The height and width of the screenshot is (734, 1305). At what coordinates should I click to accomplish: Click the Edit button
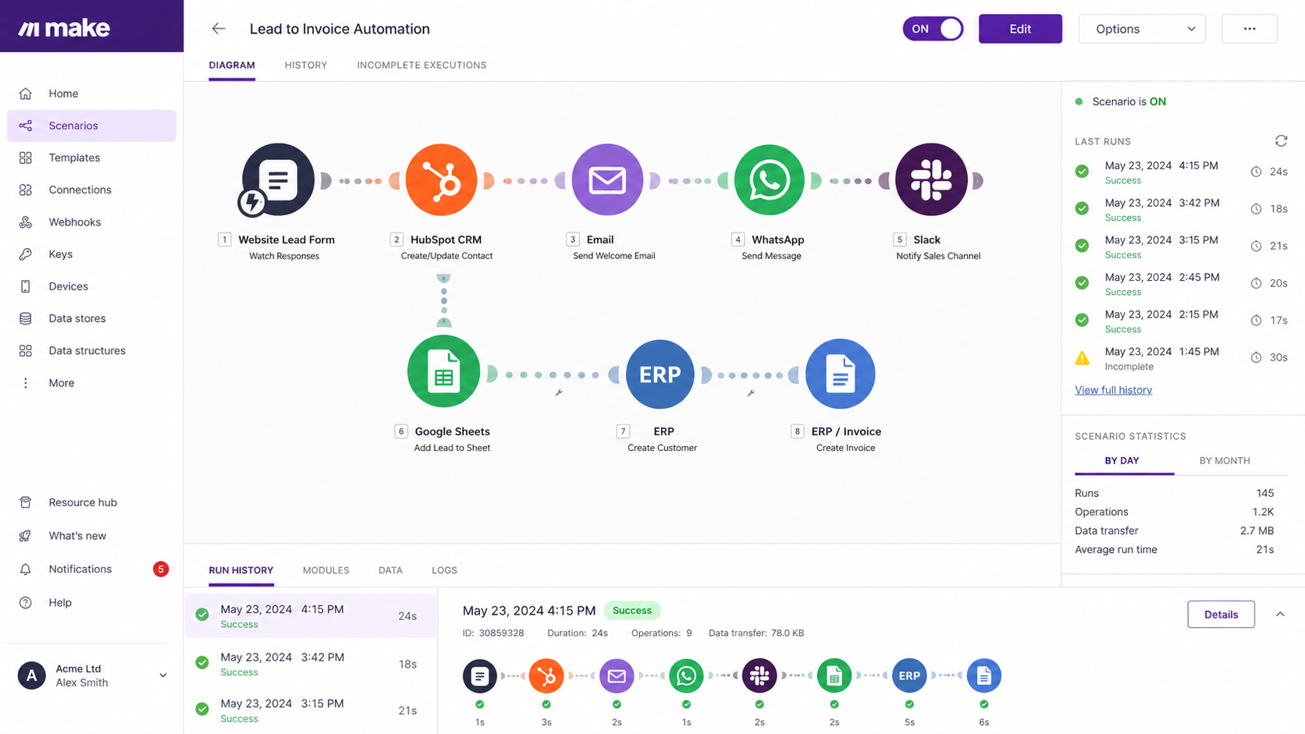(x=1020, y=29)
